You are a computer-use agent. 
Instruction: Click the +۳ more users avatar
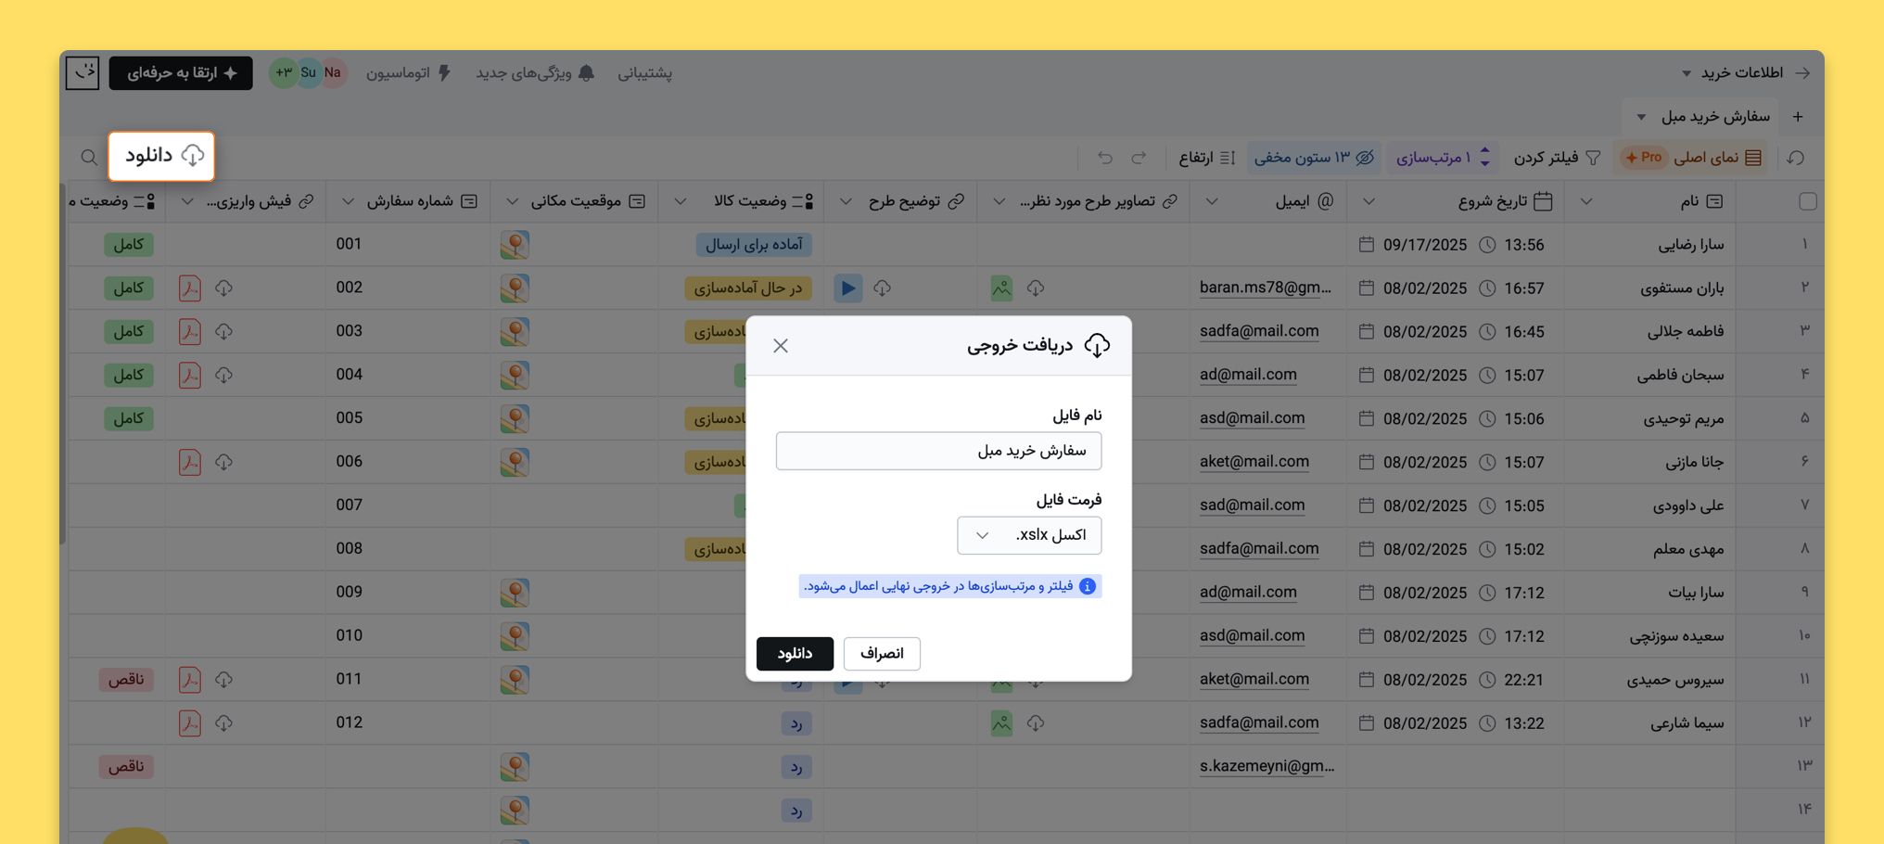(283, 73)
